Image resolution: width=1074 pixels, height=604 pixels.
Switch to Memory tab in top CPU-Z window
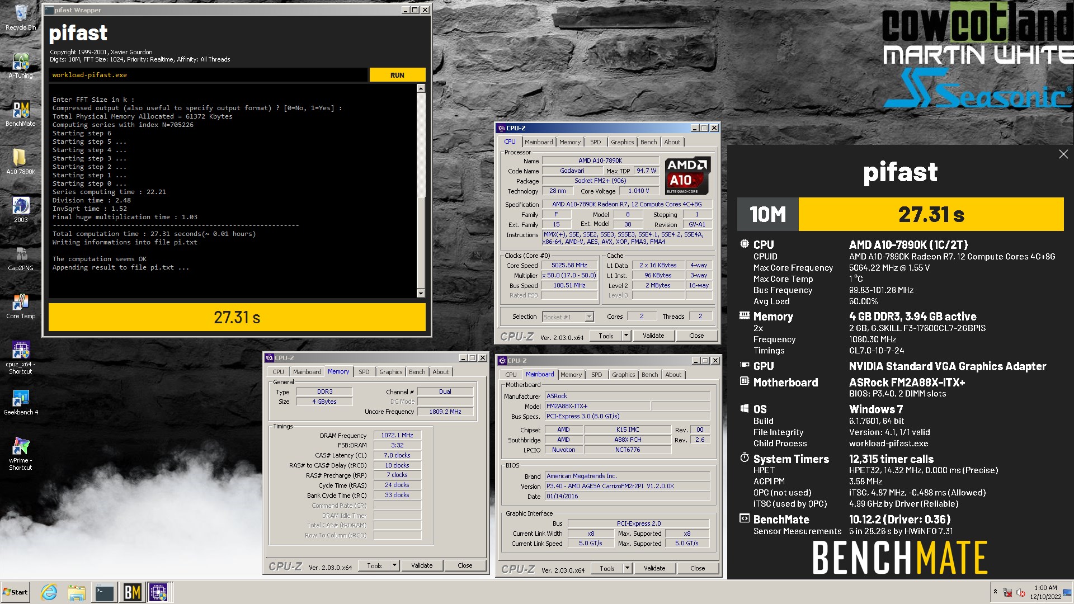[570, 142]
